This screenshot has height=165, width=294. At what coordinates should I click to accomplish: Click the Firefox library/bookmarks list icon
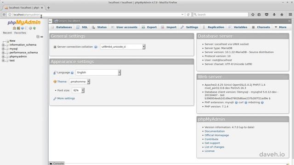259,15
